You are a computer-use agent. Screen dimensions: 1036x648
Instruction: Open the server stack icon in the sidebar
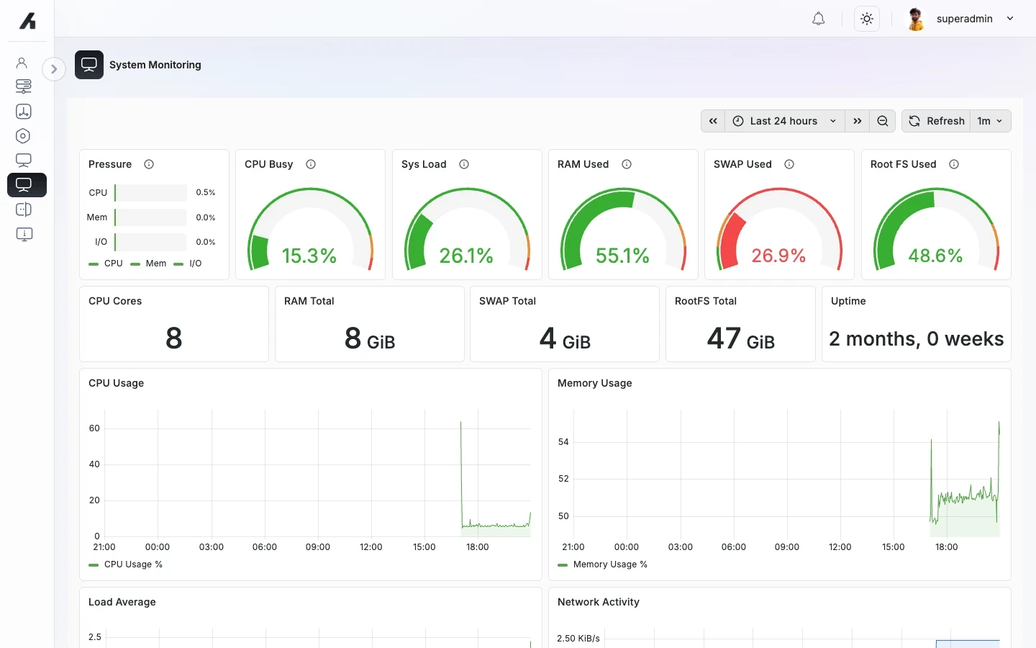23,86
